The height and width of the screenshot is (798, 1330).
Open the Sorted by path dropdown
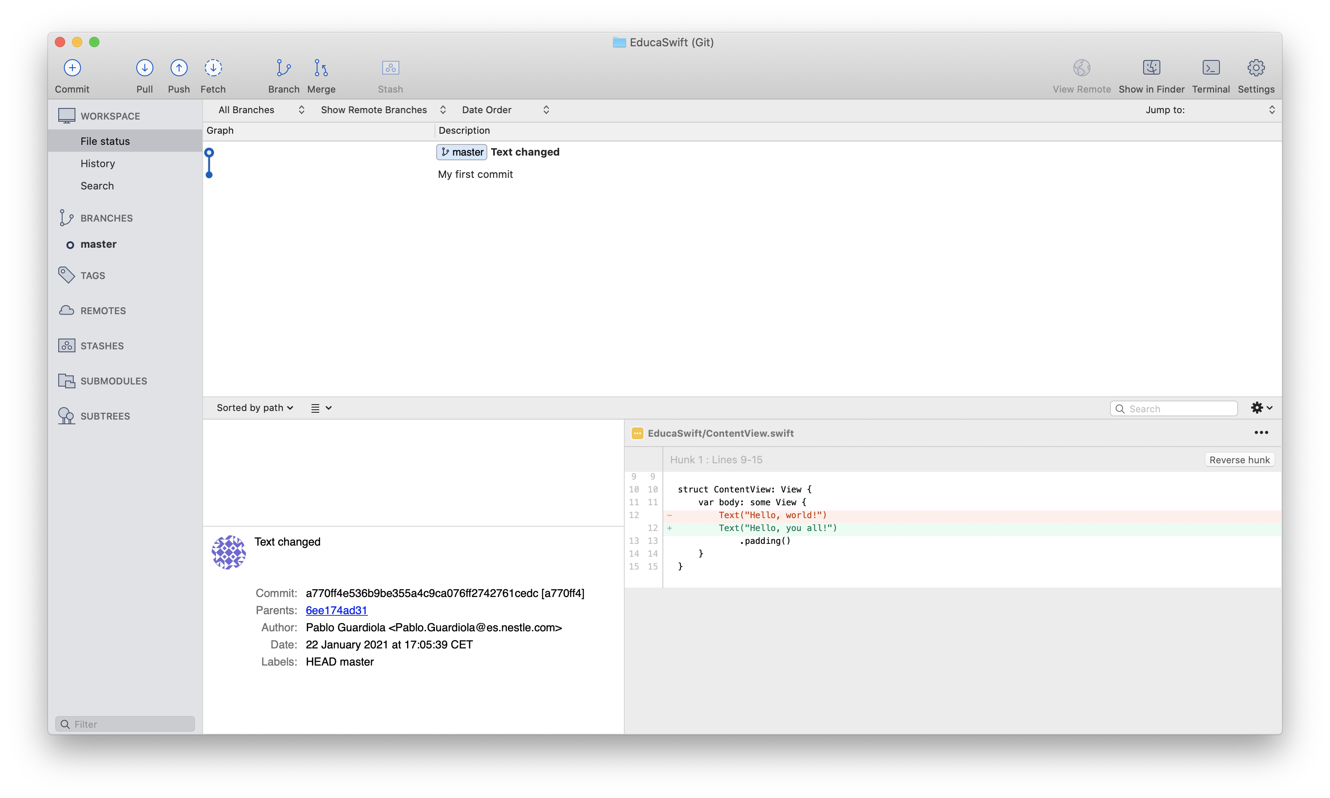255,408
